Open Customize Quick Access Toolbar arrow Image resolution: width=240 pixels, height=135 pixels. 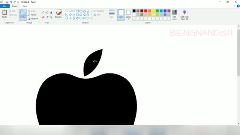pyautogui.click(x=18, y=2)
